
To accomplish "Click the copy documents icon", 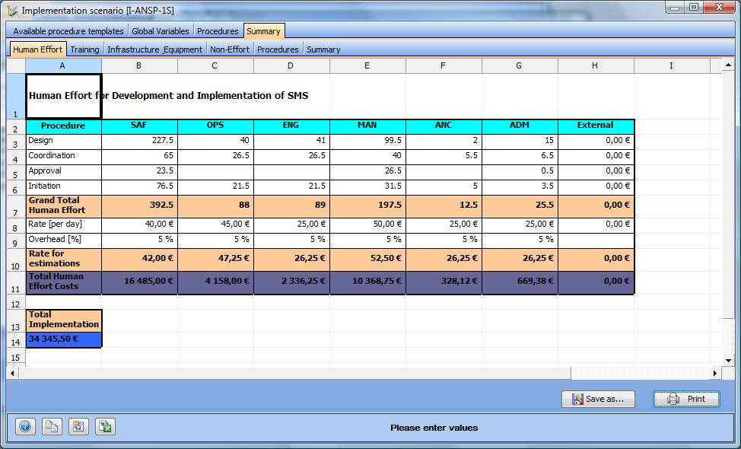I will [52, 427].
